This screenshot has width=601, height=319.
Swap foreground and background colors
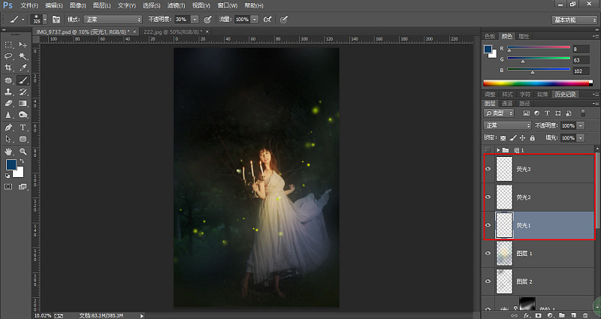tap(22, 161)
